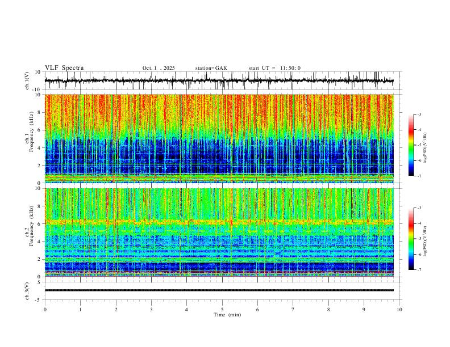Select the upper color bar's "log(PSD)" label
Image resolution: width=450 pixels, height=347 pixels.
tap(425, 147)
